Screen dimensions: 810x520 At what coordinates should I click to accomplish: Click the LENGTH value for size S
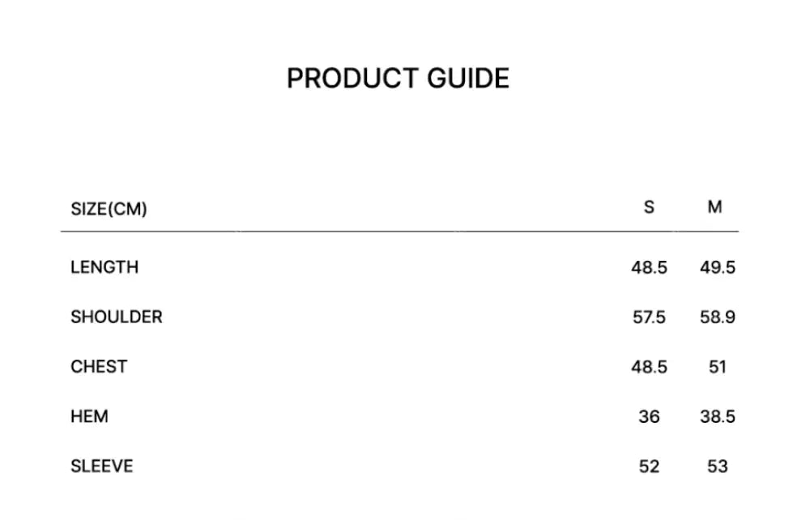click(x=649, y=267)
